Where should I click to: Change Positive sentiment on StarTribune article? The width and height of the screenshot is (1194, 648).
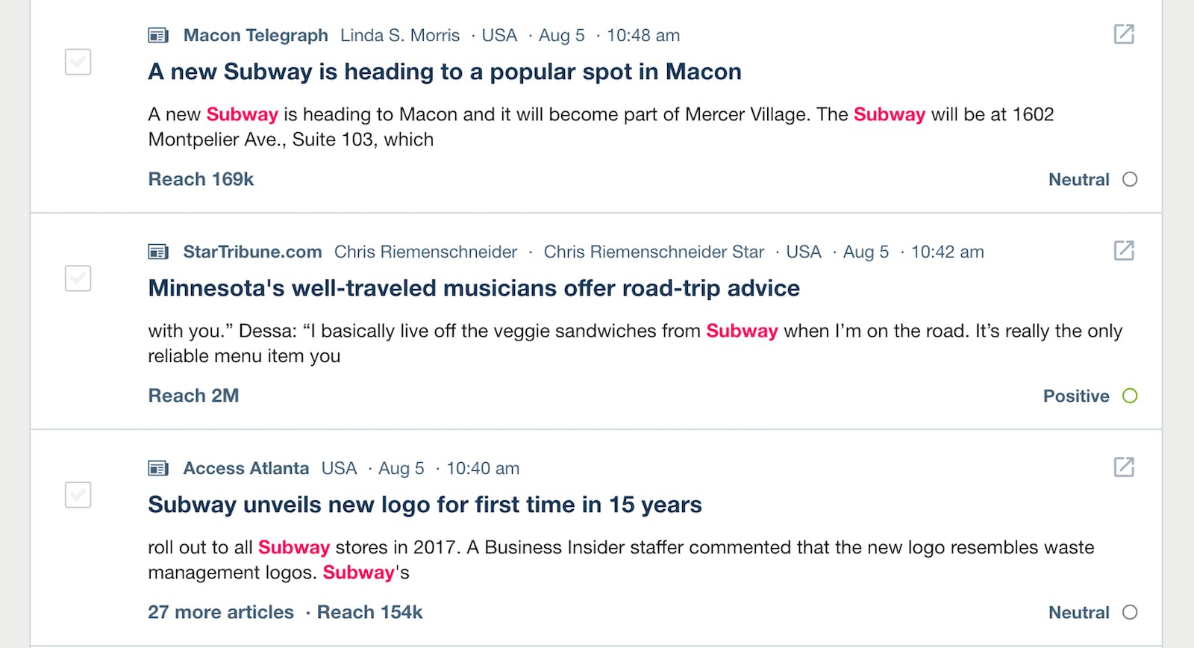[x=1090, y=396]
